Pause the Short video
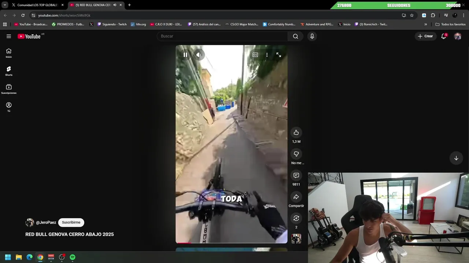Viewport: 469px width, 263px height. point(185,55)
